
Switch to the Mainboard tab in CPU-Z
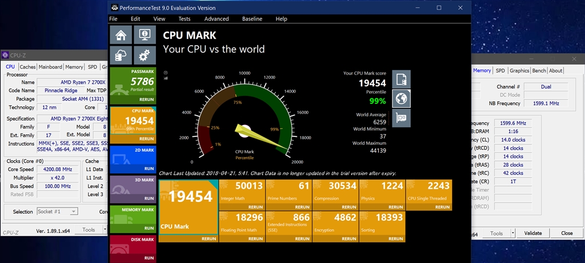(x=50, y=67)
